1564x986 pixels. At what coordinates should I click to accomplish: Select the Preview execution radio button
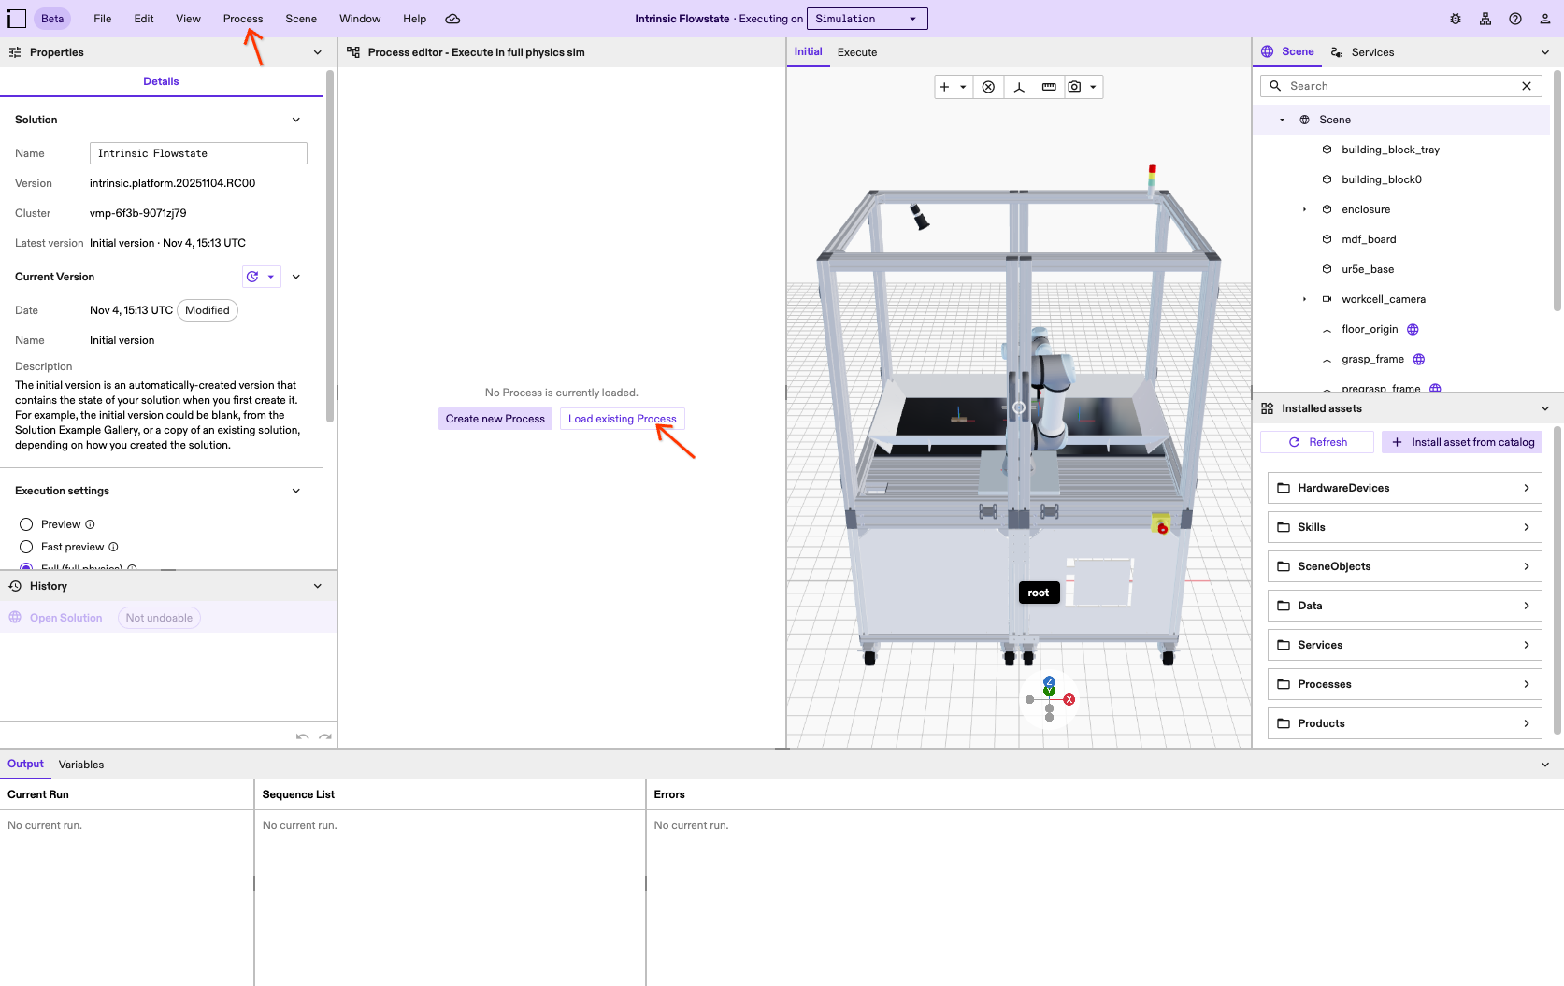[26, 523]
